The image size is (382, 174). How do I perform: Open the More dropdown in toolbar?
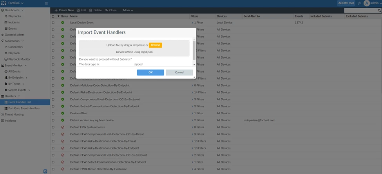pos(128,10)
